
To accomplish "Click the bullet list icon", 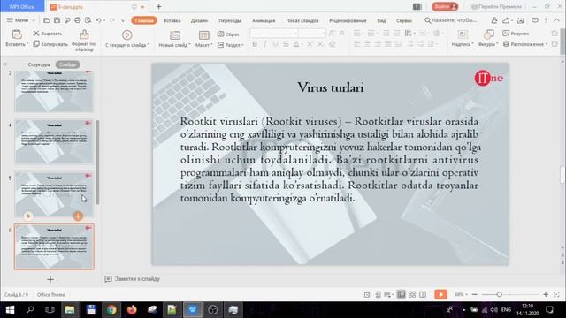I will (357, 34).
